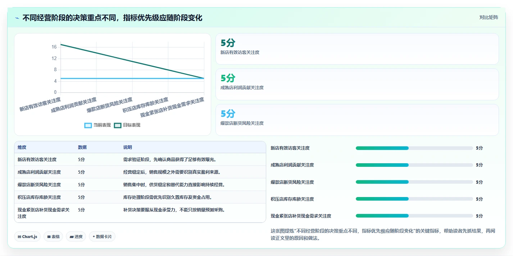Click the Chart.js tag chip
The width and height of the screenshot is (513, 256).
27,237
